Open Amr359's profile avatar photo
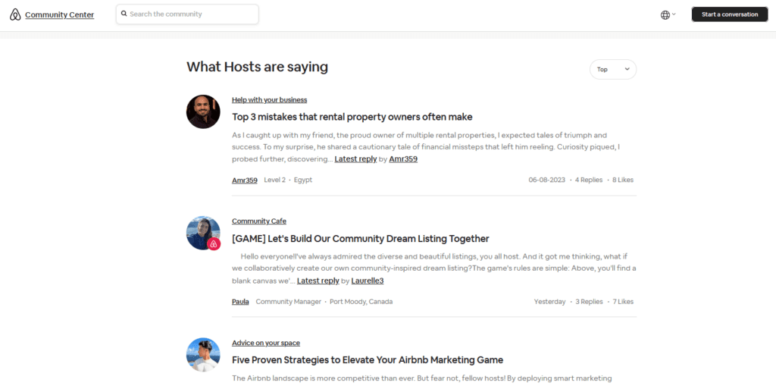 203,112
